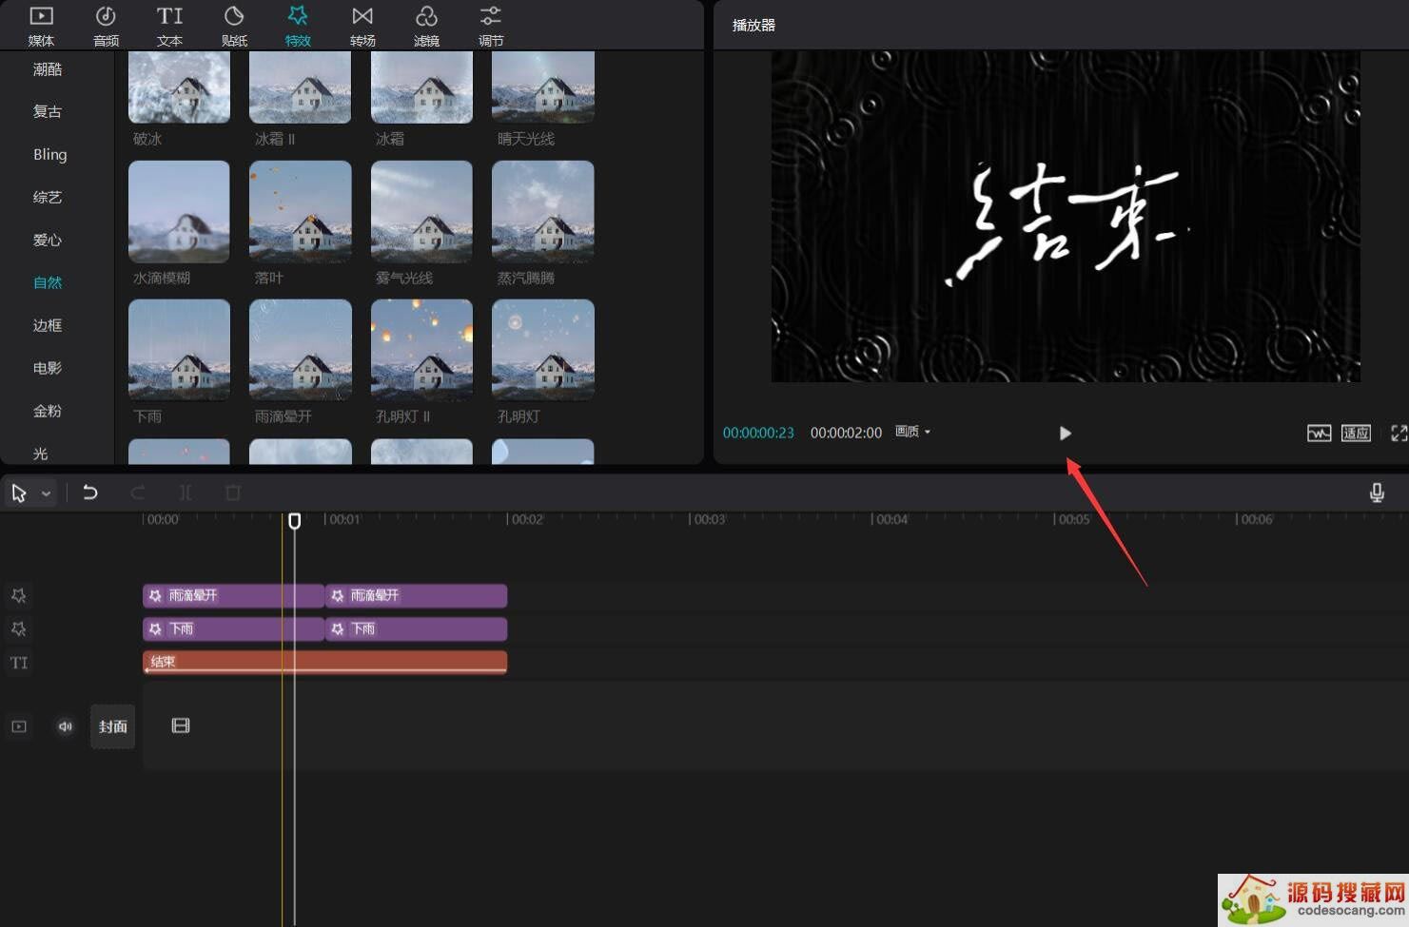The height and width of the screenshot is (927, 1409).
Task: Click the undo arrow icon
Action: [90, 492]
